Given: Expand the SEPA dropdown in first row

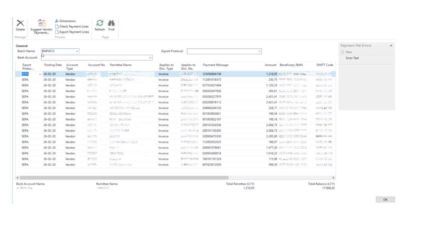Looking at the screenshot, I should tap(40, 74).
